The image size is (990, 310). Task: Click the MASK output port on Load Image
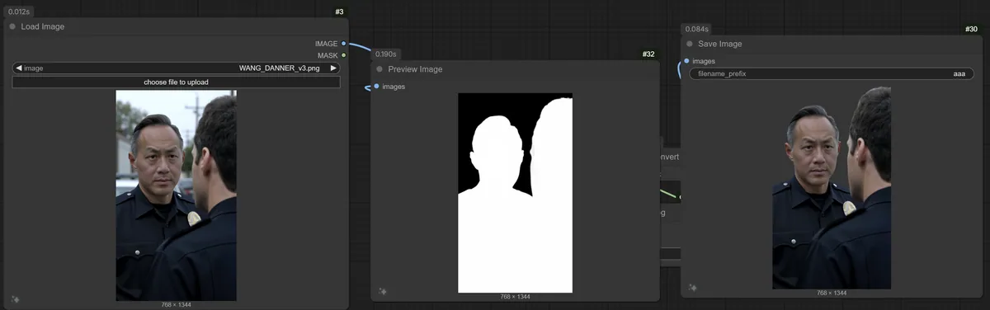(x=343, y=55)
